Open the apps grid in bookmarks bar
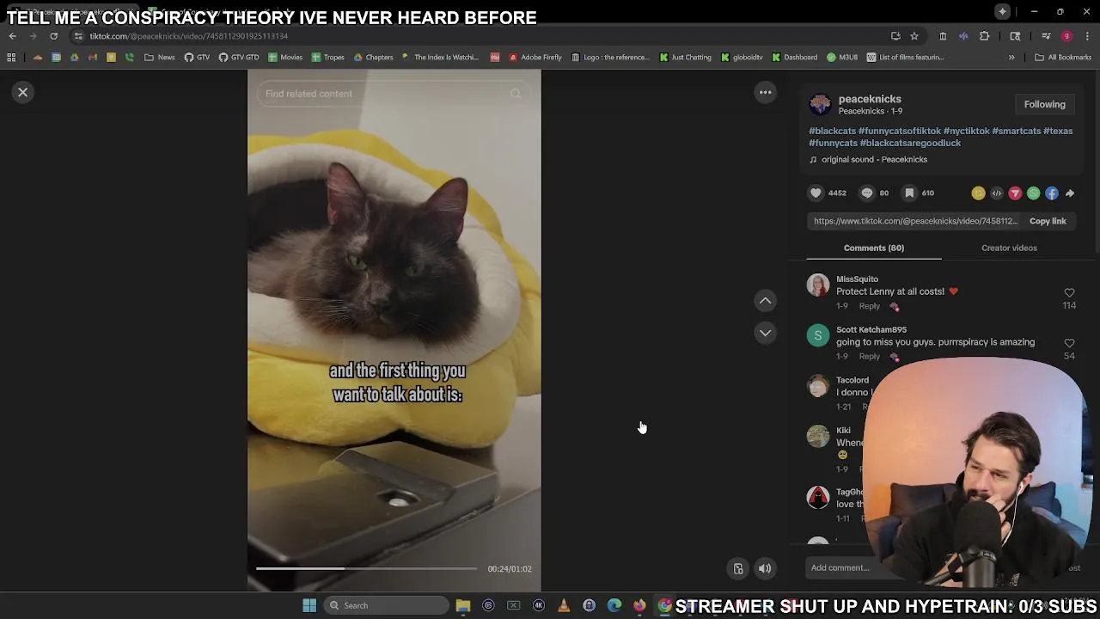 click(x=11, y=58)
